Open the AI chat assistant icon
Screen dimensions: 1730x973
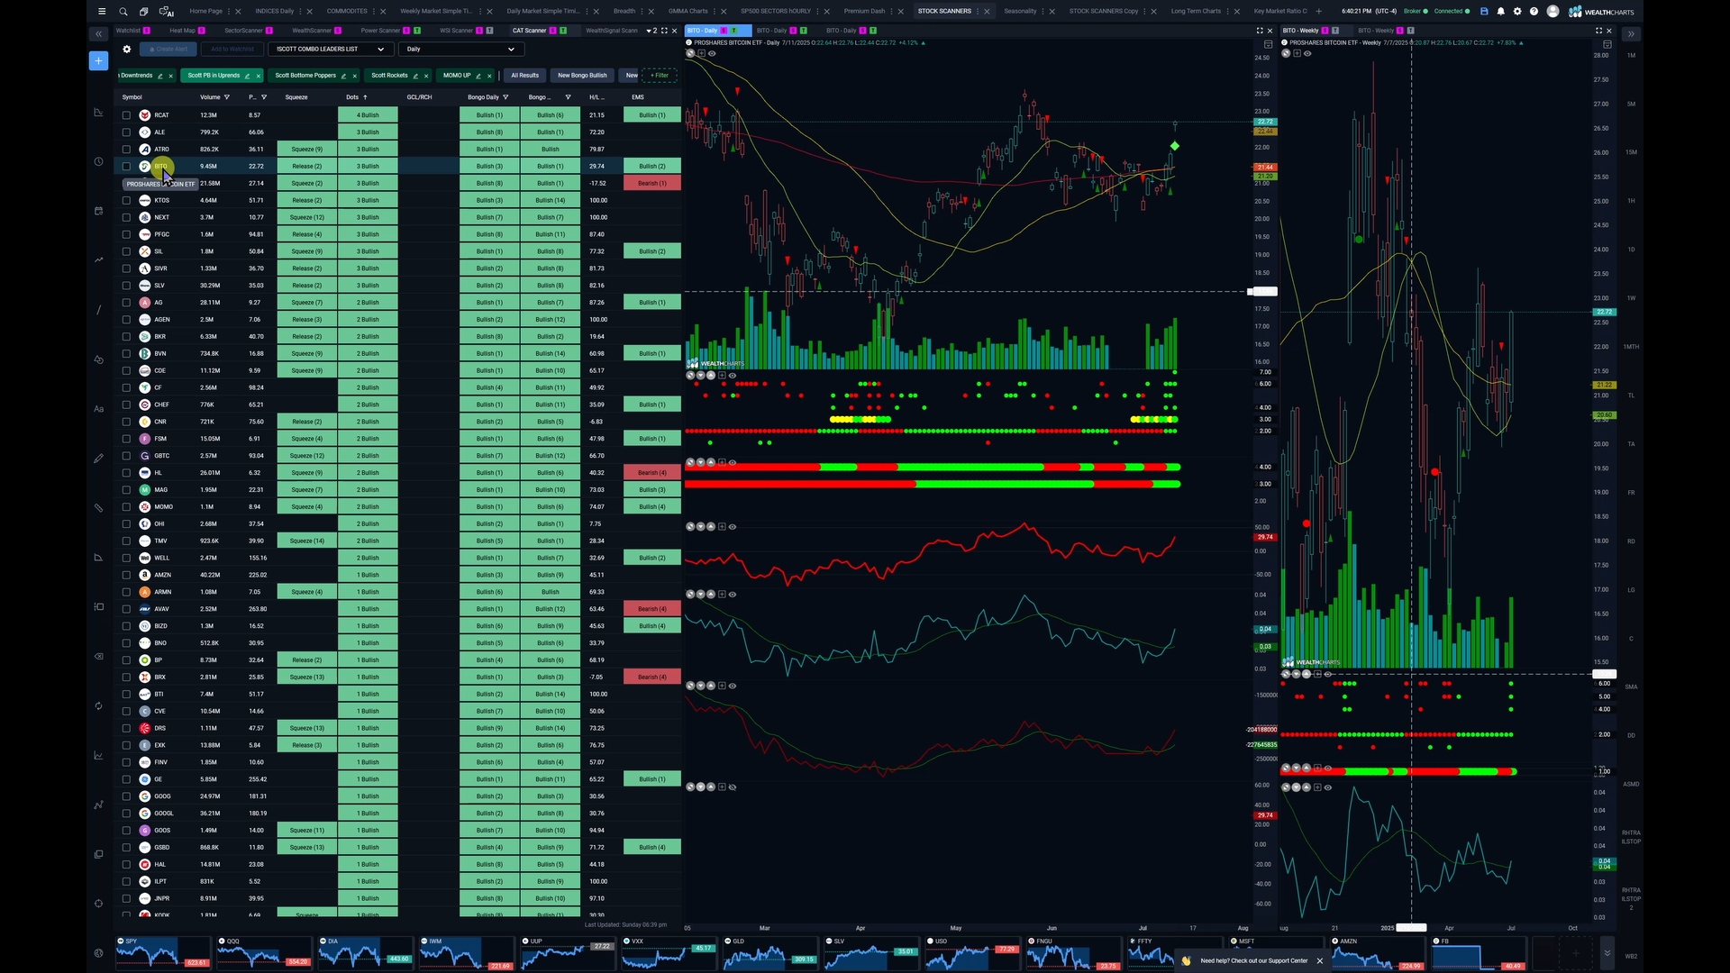pyautogui.click(x=166, y=12)
